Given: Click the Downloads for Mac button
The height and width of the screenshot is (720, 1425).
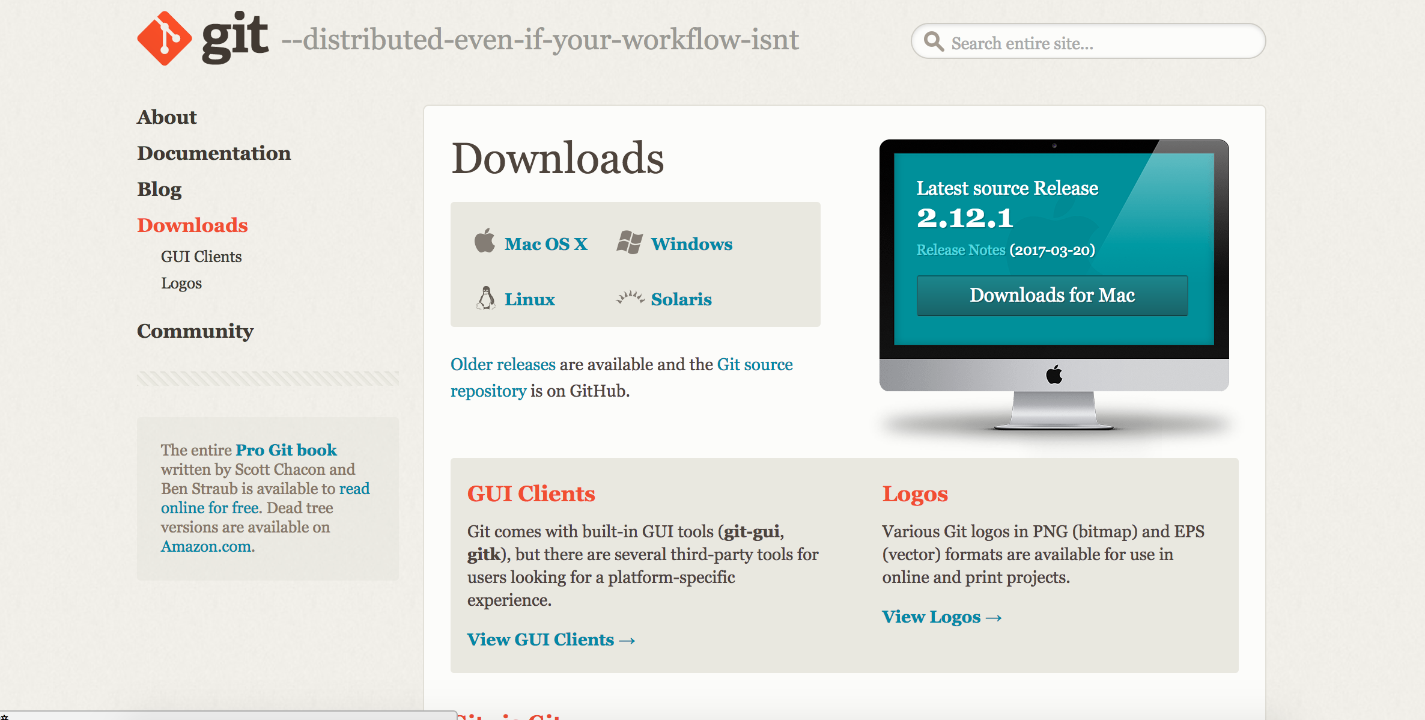Looking at the screenshot, I should 1052,295.
